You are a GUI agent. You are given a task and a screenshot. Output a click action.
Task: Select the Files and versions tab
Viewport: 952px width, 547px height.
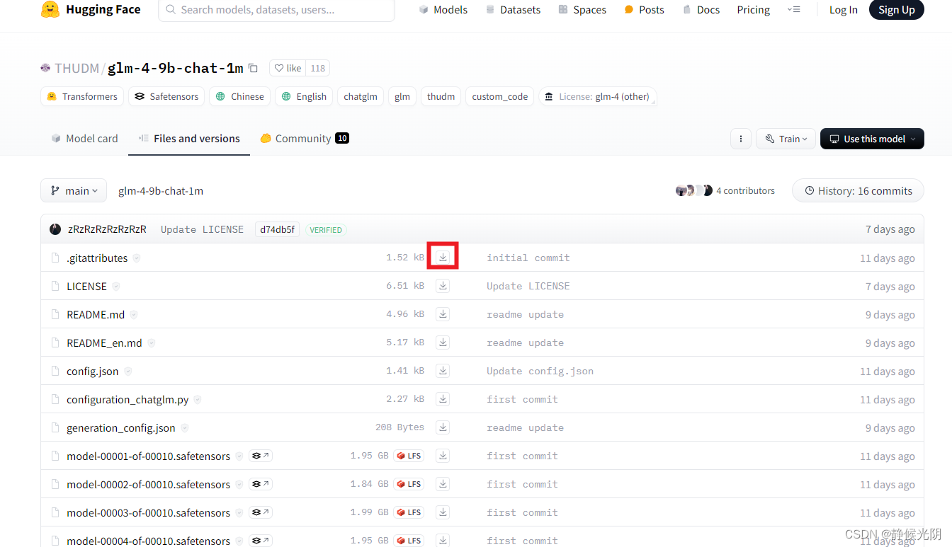click(189, 139)
